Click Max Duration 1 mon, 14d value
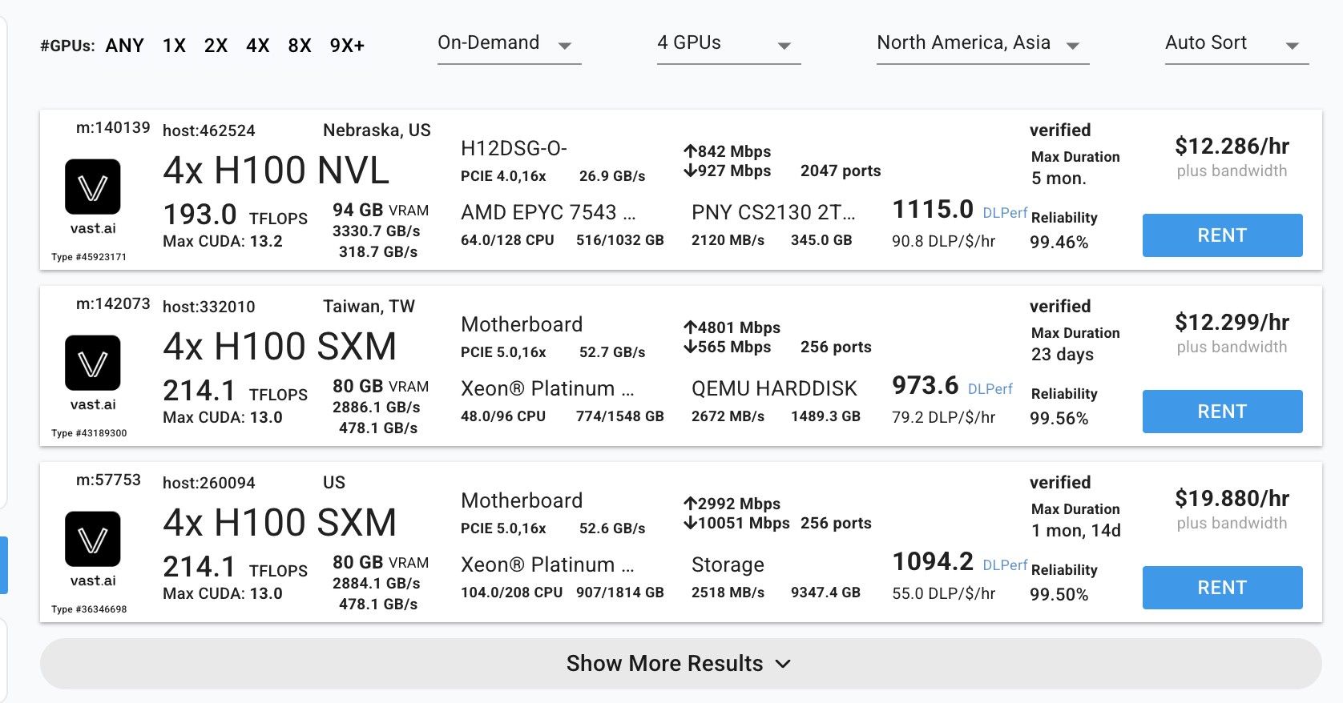The image size is (1343, 703). [x=1076, y=531]
